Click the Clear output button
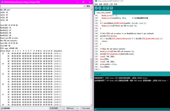170x111 pixels. coord(86,108)
